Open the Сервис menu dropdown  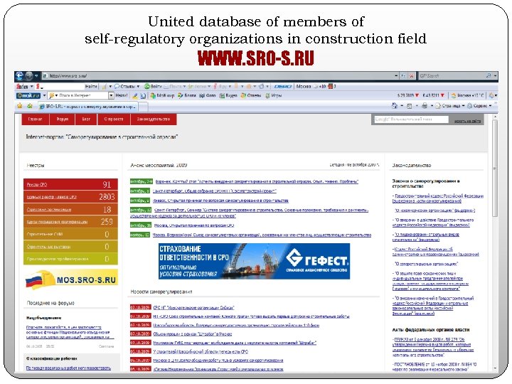pyautogui.click(x=479, y=106)
